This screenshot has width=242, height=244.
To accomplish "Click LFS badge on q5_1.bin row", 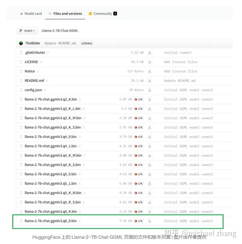I will 138,183.
